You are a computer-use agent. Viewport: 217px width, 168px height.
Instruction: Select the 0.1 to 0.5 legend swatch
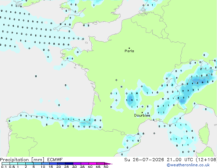[x=6, y=164]
